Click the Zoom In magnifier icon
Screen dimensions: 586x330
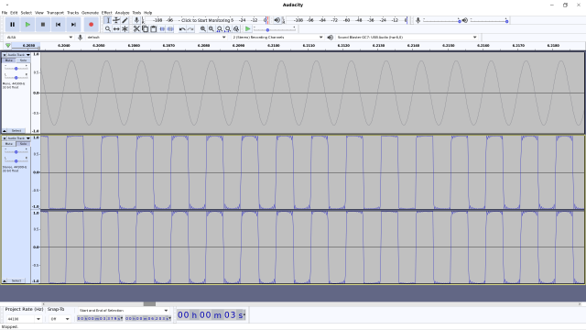[x=202, y=28]
